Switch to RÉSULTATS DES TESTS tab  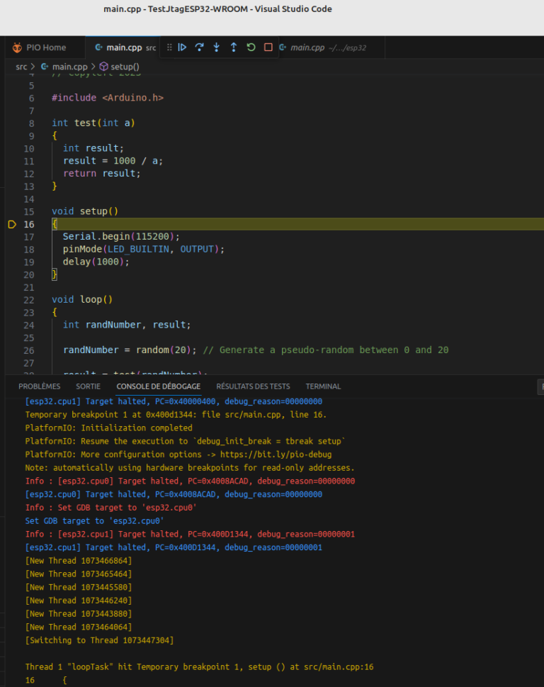[253, 386]
